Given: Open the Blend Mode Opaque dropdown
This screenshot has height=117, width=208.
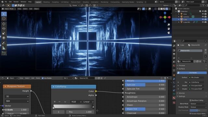Looking at the screenshot, I should point(198,104).
